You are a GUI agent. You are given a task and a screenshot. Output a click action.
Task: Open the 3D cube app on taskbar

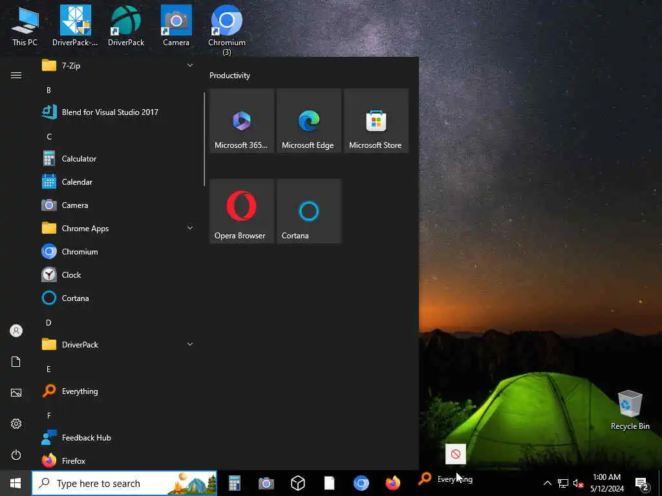297,483
